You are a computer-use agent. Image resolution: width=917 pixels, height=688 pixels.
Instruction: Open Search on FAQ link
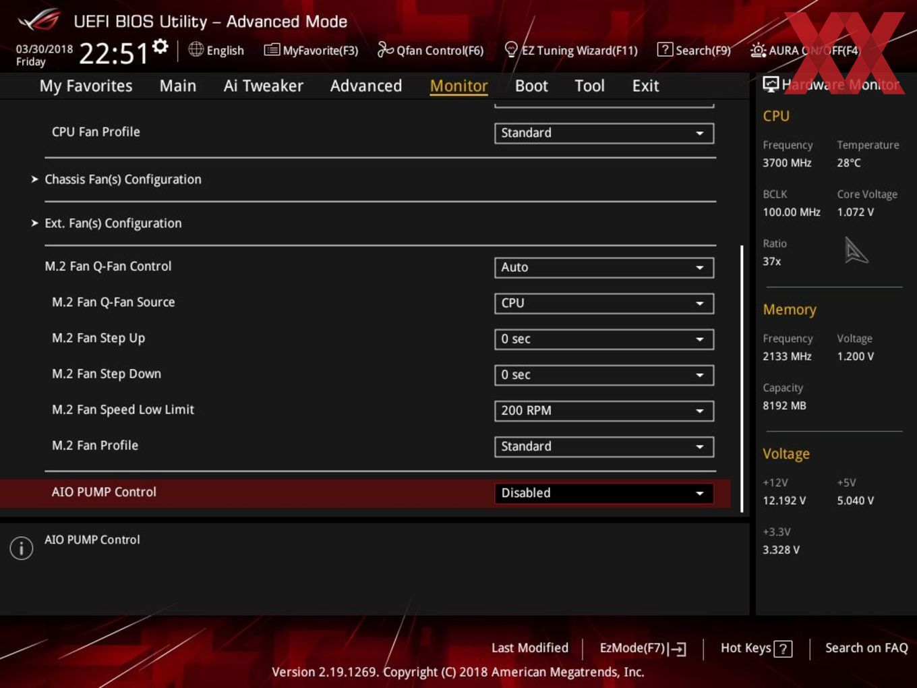click(x=866, y=648)
